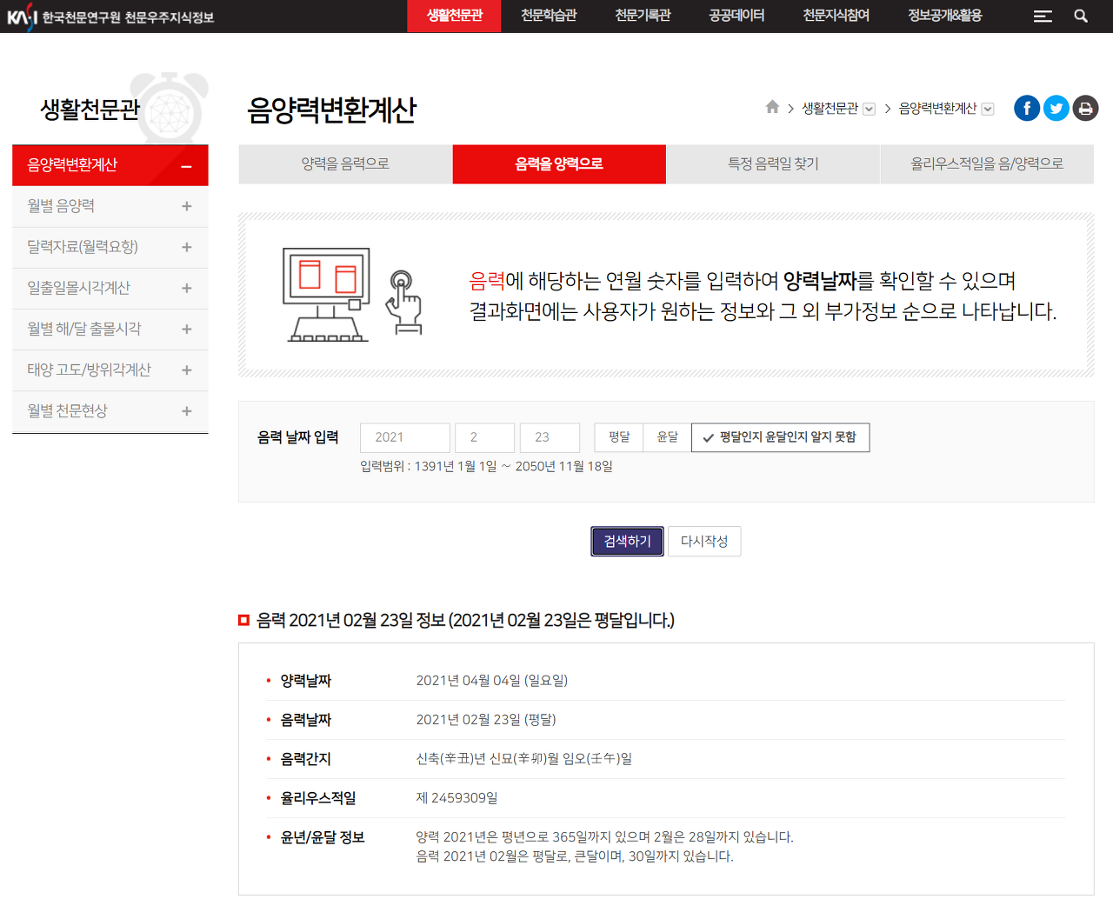Share page on Facebook
1113x899 pixels.
1027,108
